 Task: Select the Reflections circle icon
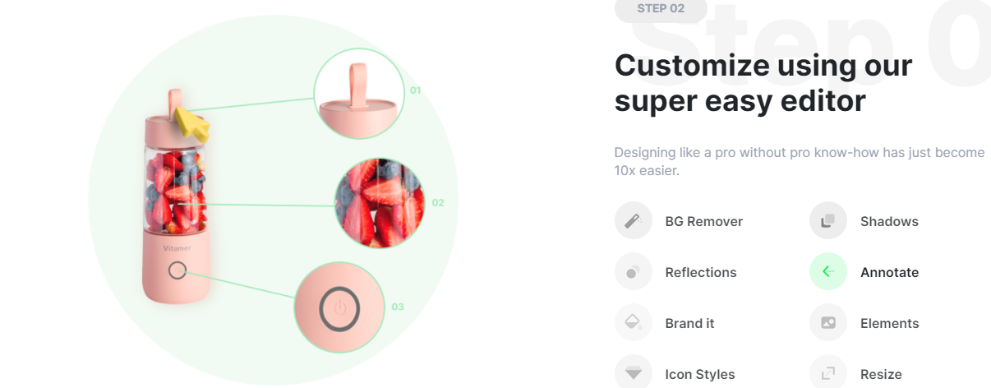(633, 272)
